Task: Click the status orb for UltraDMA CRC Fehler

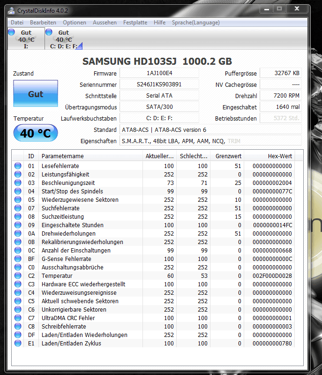Action: 18,318
